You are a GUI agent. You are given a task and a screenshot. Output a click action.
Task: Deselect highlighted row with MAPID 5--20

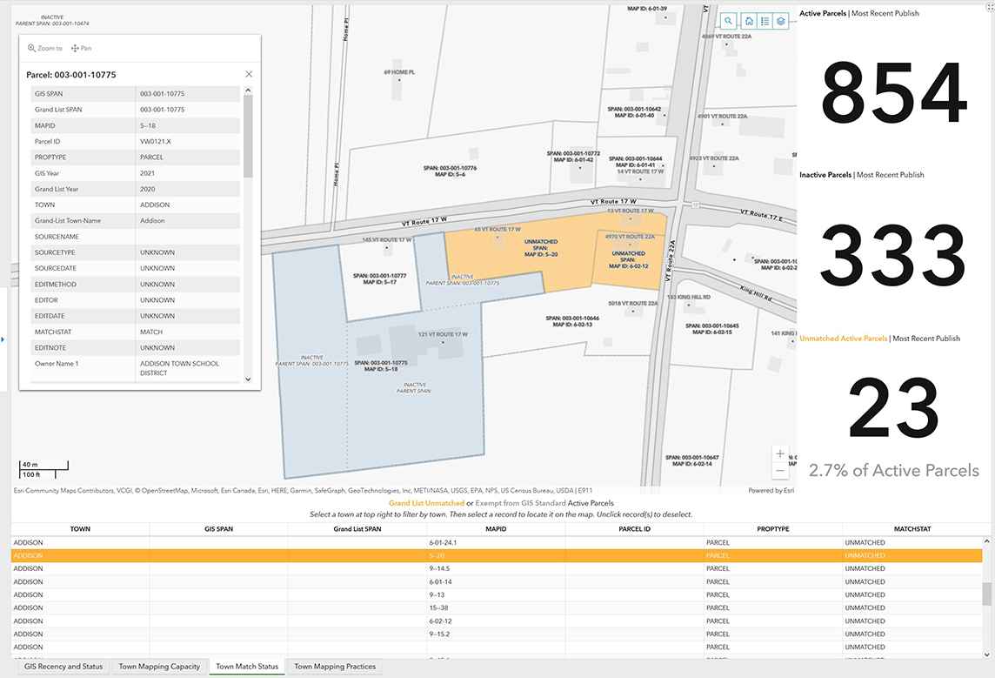tap(497, 555)
